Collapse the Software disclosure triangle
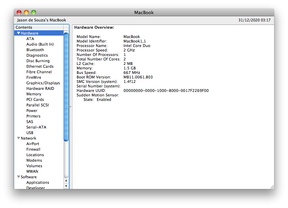This screenshot has height=208, width=288. (18, 177)
